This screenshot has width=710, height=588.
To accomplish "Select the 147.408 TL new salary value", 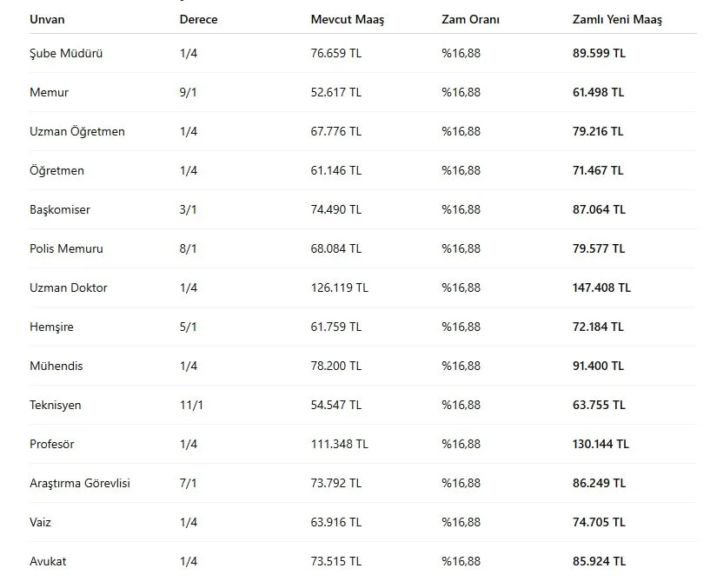I will (601, 287).
